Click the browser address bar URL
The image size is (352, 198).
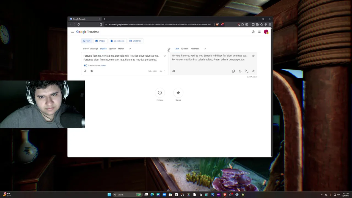coord(160,24)
